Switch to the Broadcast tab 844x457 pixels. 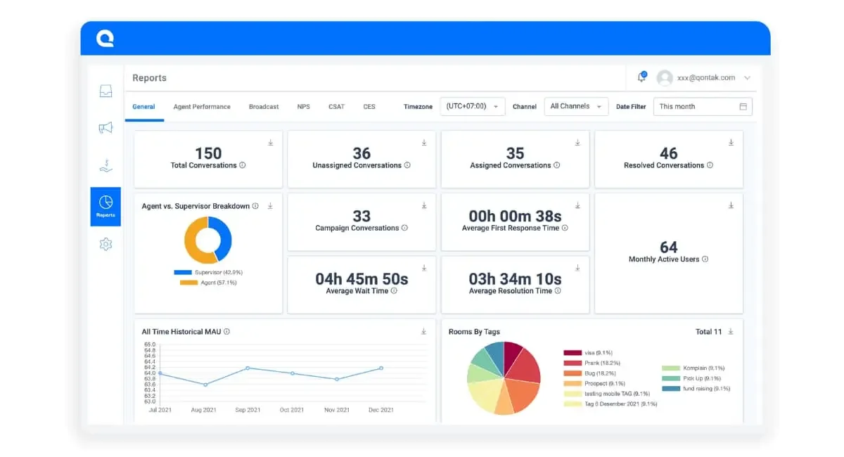[x=264, y=107]
